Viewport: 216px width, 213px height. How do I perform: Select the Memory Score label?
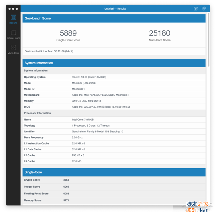pos(33,200)
